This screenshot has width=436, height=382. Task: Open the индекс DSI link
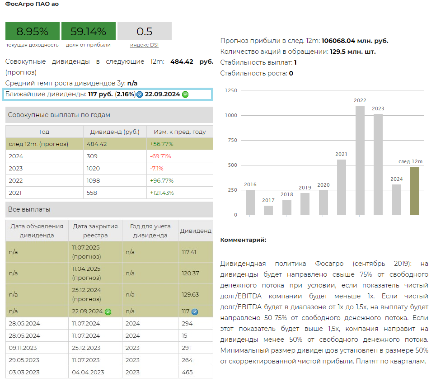(144, 45)
